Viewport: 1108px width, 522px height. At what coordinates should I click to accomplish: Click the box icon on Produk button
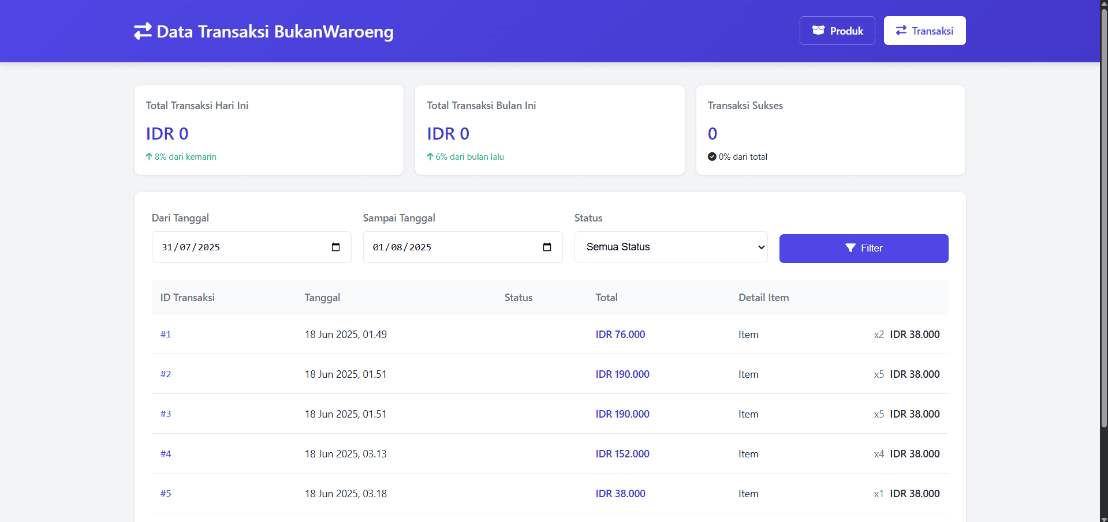818,31
